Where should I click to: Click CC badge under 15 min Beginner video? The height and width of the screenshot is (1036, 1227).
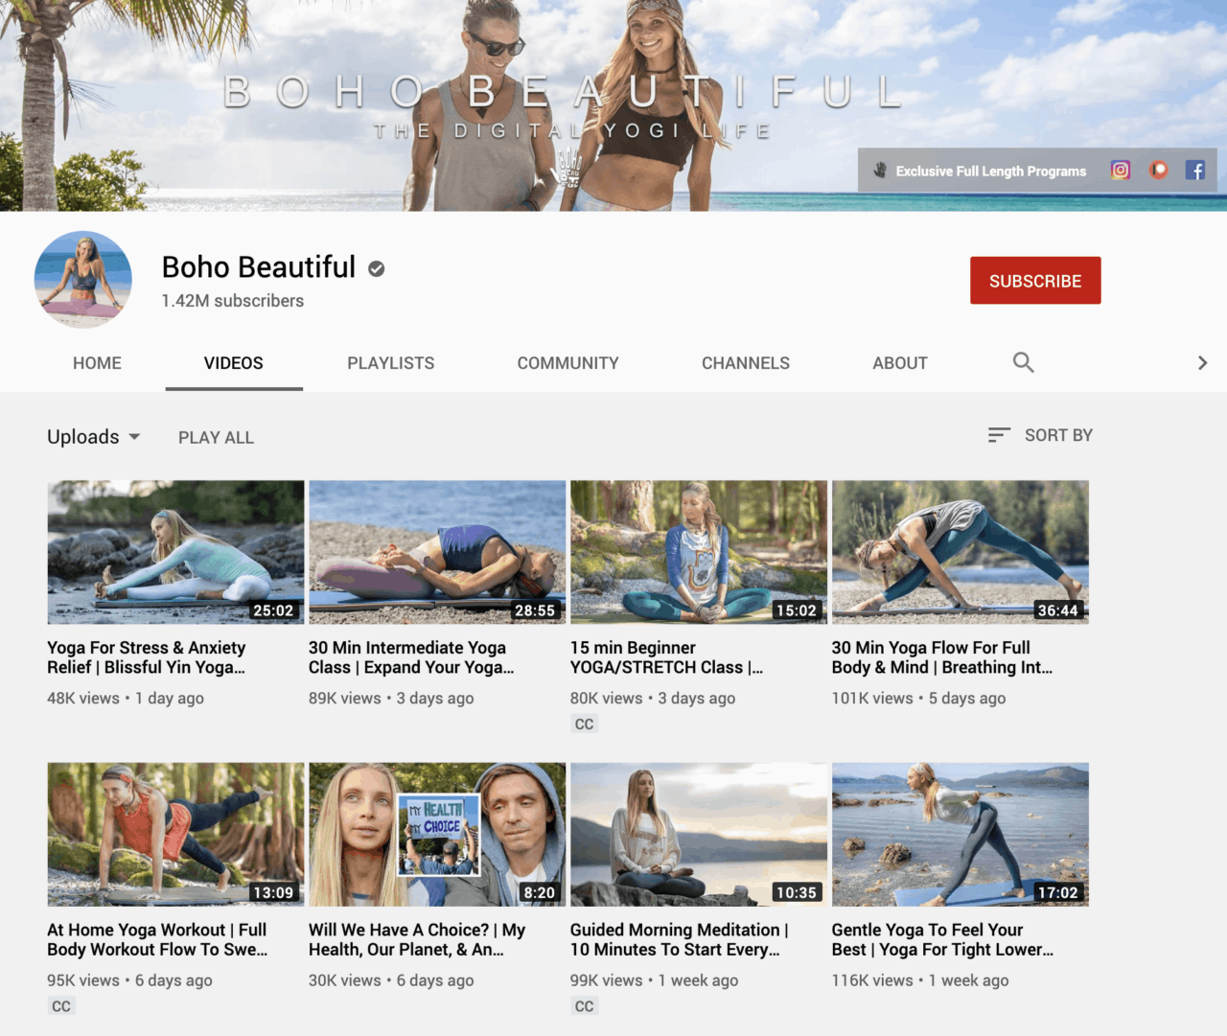(x=584, y=725)
